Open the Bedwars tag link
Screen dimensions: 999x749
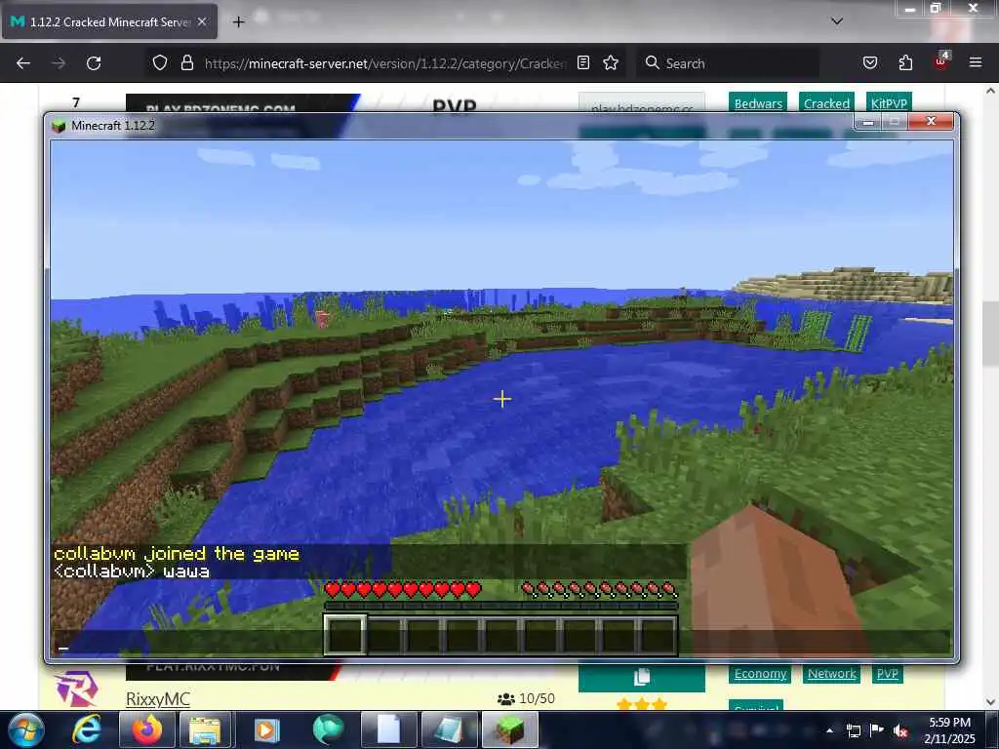coord(758,103)
